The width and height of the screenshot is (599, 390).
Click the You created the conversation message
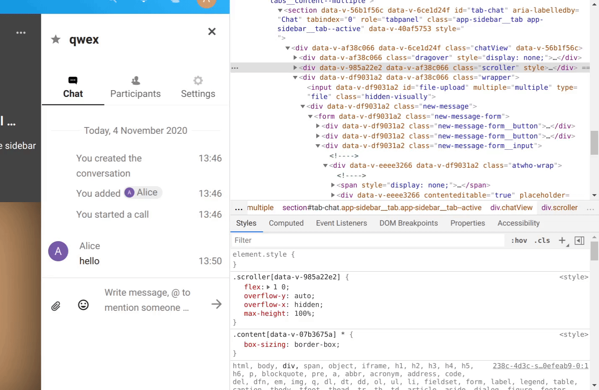pos(109,166)
